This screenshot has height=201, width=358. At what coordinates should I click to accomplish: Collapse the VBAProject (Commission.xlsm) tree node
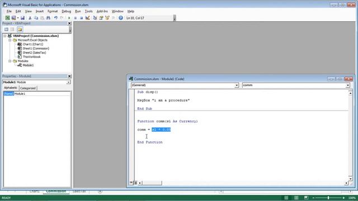click(x=5, y=36)
